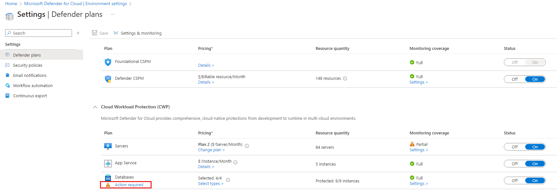Click the Workflow automation gear icon

coord(8,85)
